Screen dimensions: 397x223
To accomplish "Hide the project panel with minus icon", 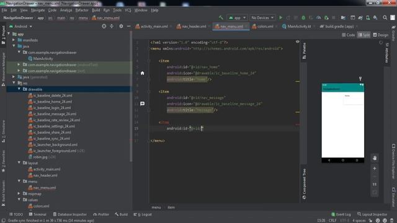I will 128,26.
